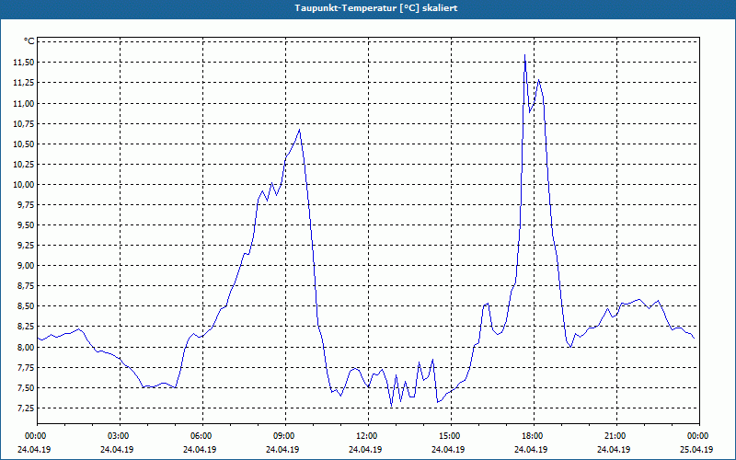This screenshot has height=460, width=736.
Task: Click the '21:00' time label
Action: 616,436
